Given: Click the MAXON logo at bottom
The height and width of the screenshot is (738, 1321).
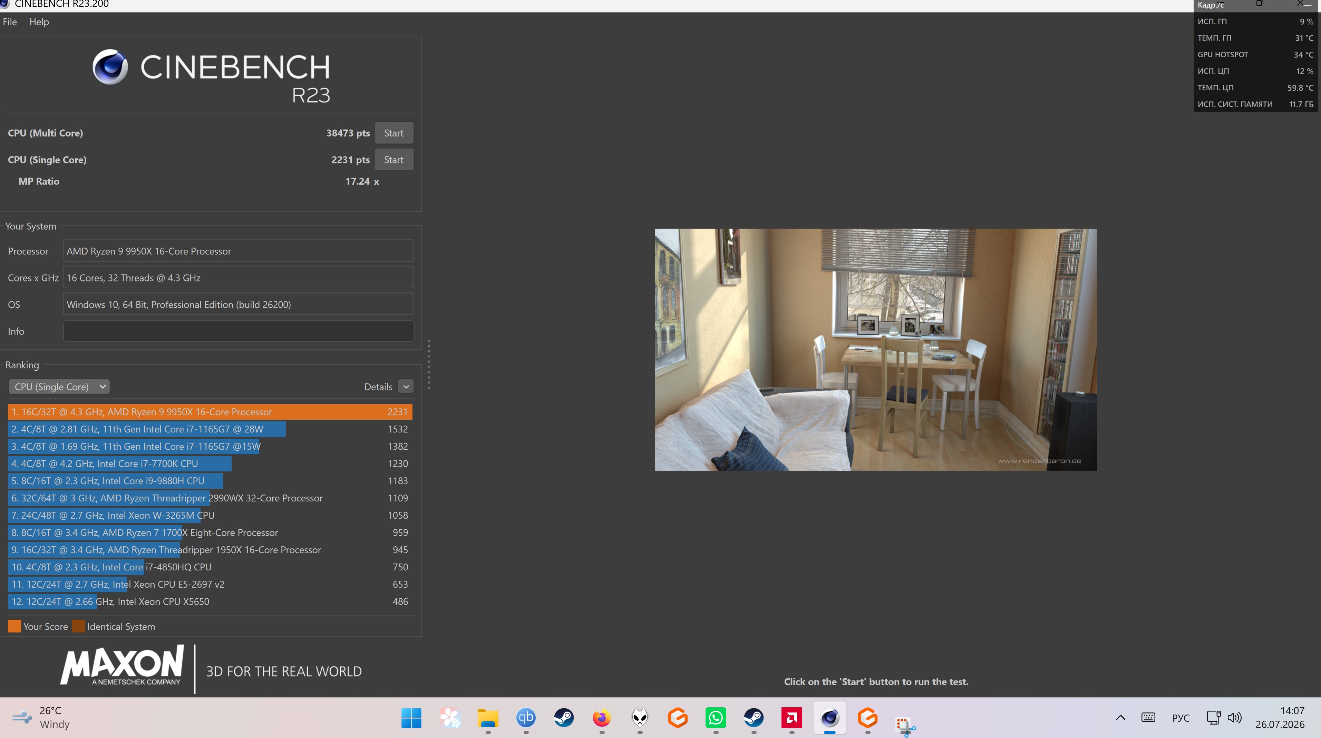Looking at the screenshot, I should 122,665.
